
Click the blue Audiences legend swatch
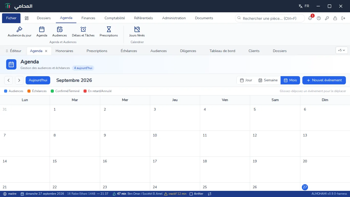6,91
